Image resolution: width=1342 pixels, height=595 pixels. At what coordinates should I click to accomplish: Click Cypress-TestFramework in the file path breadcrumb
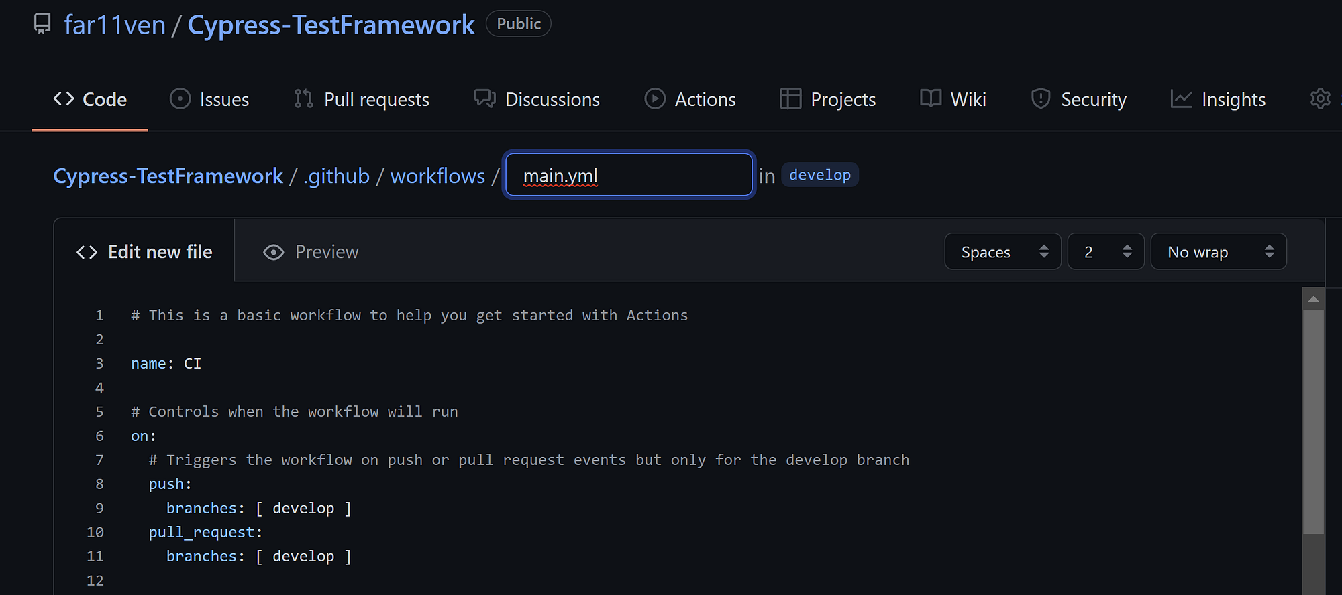click(x=168, y=176)
